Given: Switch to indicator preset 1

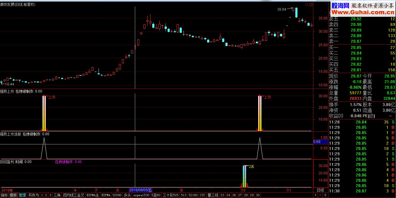Looking at the screenshot, I should click(42, 195).
